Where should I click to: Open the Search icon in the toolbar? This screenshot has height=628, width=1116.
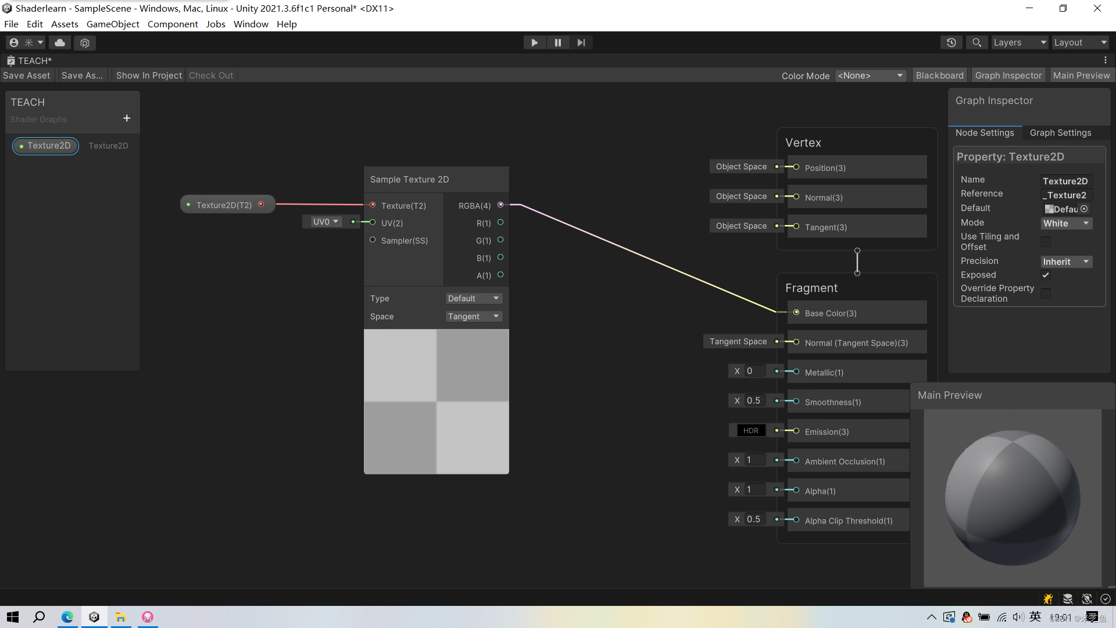[x=976, y=42]
